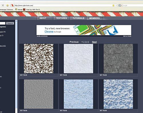Open the TUTORIALS navigation tab
The image size is (143, 113).
(78, 18)
